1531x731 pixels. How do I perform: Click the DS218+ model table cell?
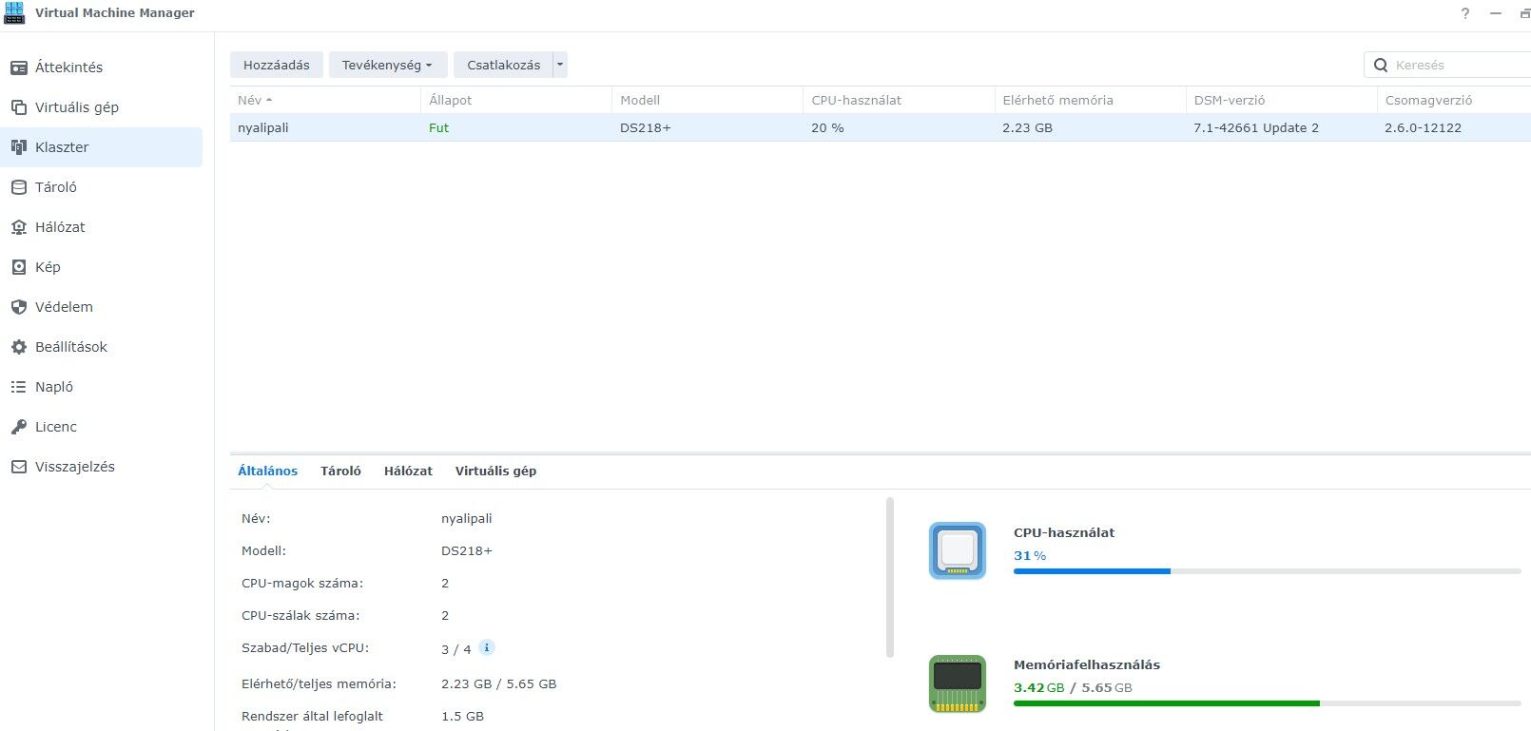pyautogui.click(x=646, y=127)
